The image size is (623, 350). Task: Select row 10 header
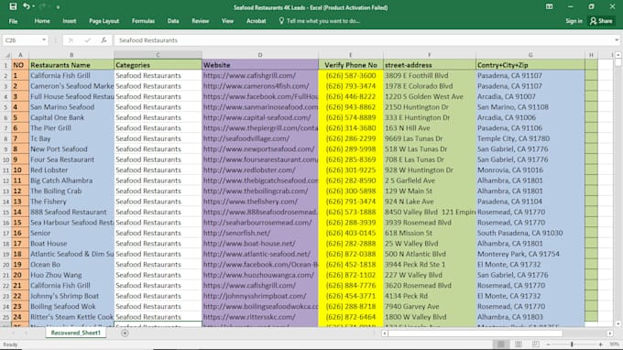6,159
